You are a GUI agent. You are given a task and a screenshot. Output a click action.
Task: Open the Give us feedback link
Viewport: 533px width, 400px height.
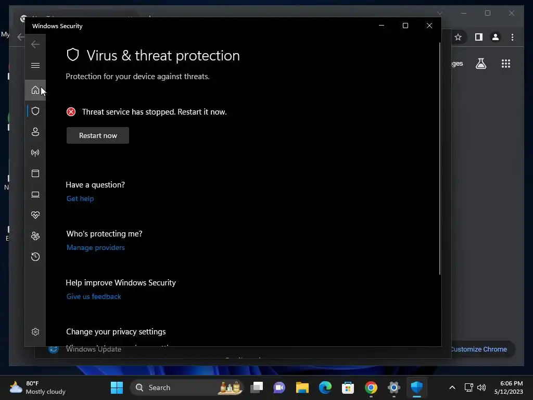[x=94, y=296]
